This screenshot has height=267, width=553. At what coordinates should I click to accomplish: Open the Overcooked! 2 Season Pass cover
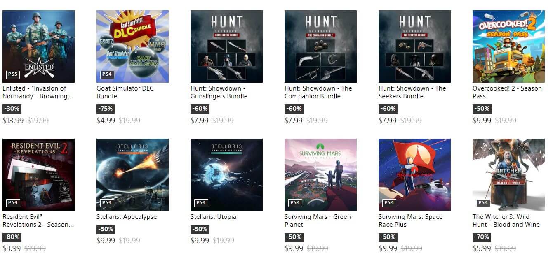508,46
